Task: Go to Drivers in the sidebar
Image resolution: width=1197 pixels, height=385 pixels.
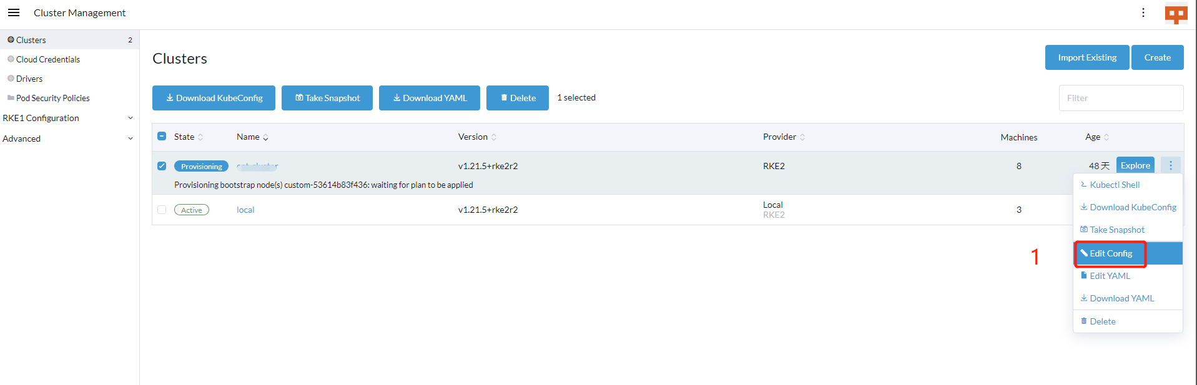Action: click(x=69, y=79)
